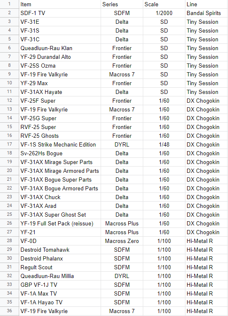The image size is (228, 316).
Task: Click the Sv-262Hs Bogue cell
Action: [60, 153]
